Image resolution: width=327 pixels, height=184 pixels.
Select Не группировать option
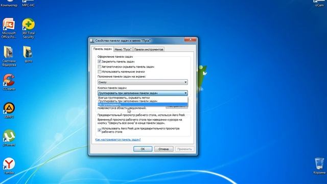pos(143,104)
